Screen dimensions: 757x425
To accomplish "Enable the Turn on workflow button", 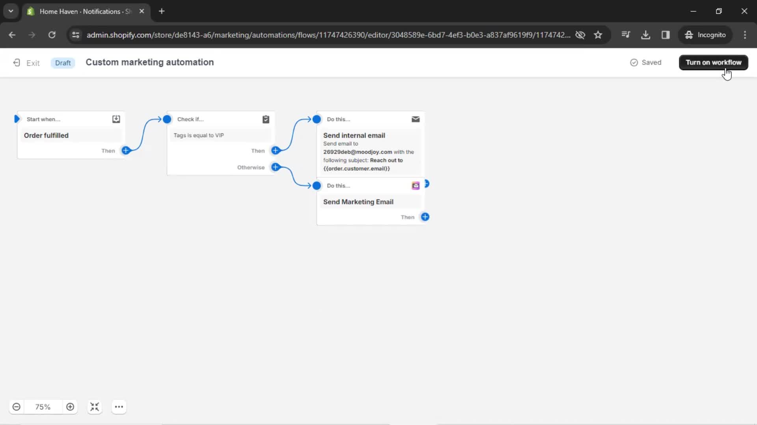I will point(713,62).
